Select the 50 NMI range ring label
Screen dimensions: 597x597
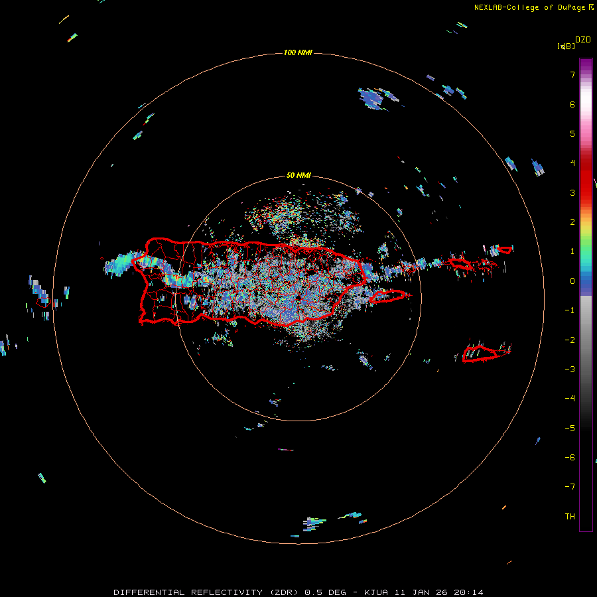click(x=298, y=175)
